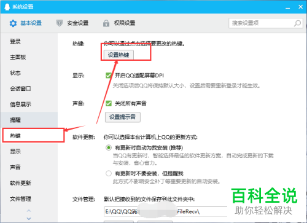Click the QQ penguin icon in title bar
Viewport: 307px width, 223px height.
click(7, 7)
